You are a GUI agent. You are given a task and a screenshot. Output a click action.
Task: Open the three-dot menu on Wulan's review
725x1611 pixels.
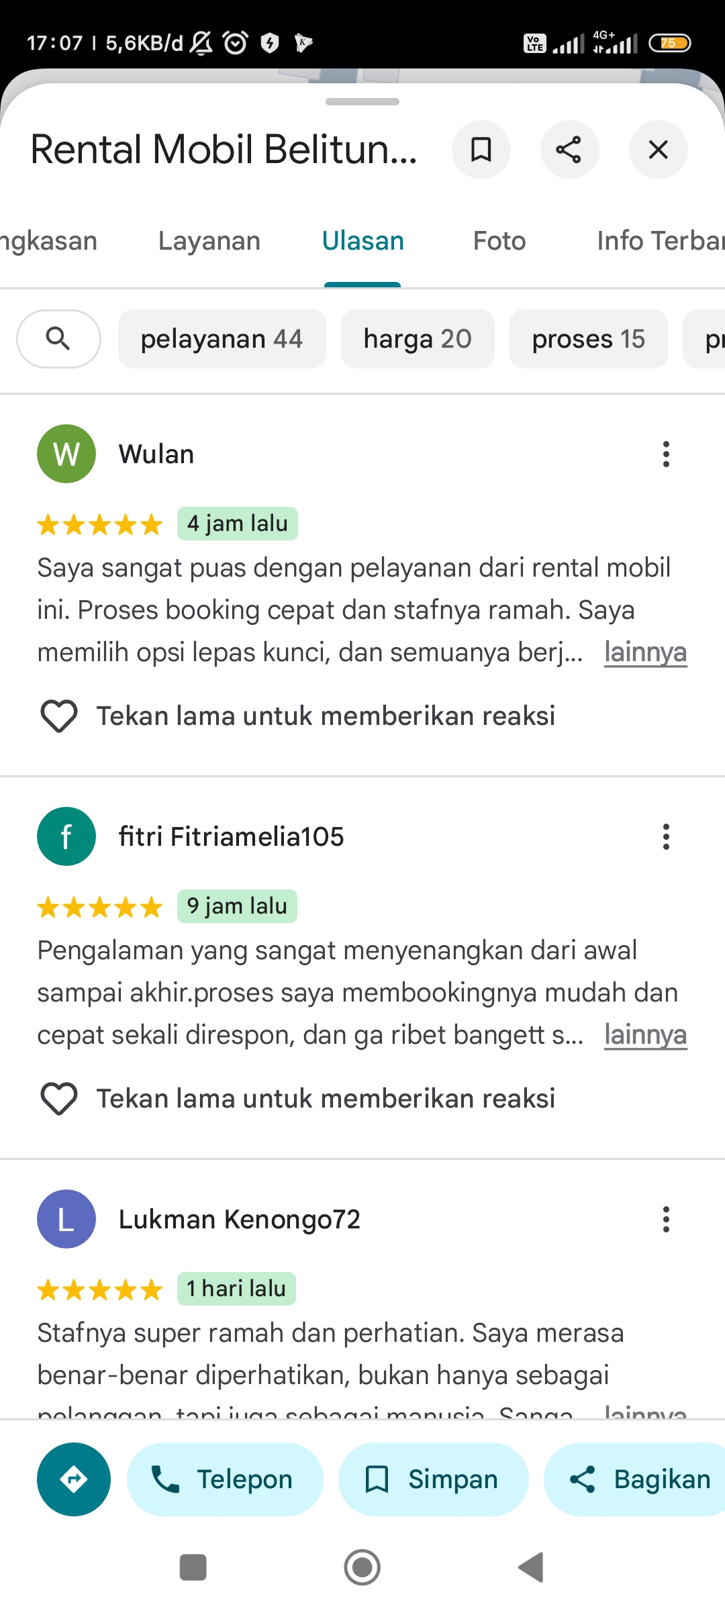[x=666, y=454]
